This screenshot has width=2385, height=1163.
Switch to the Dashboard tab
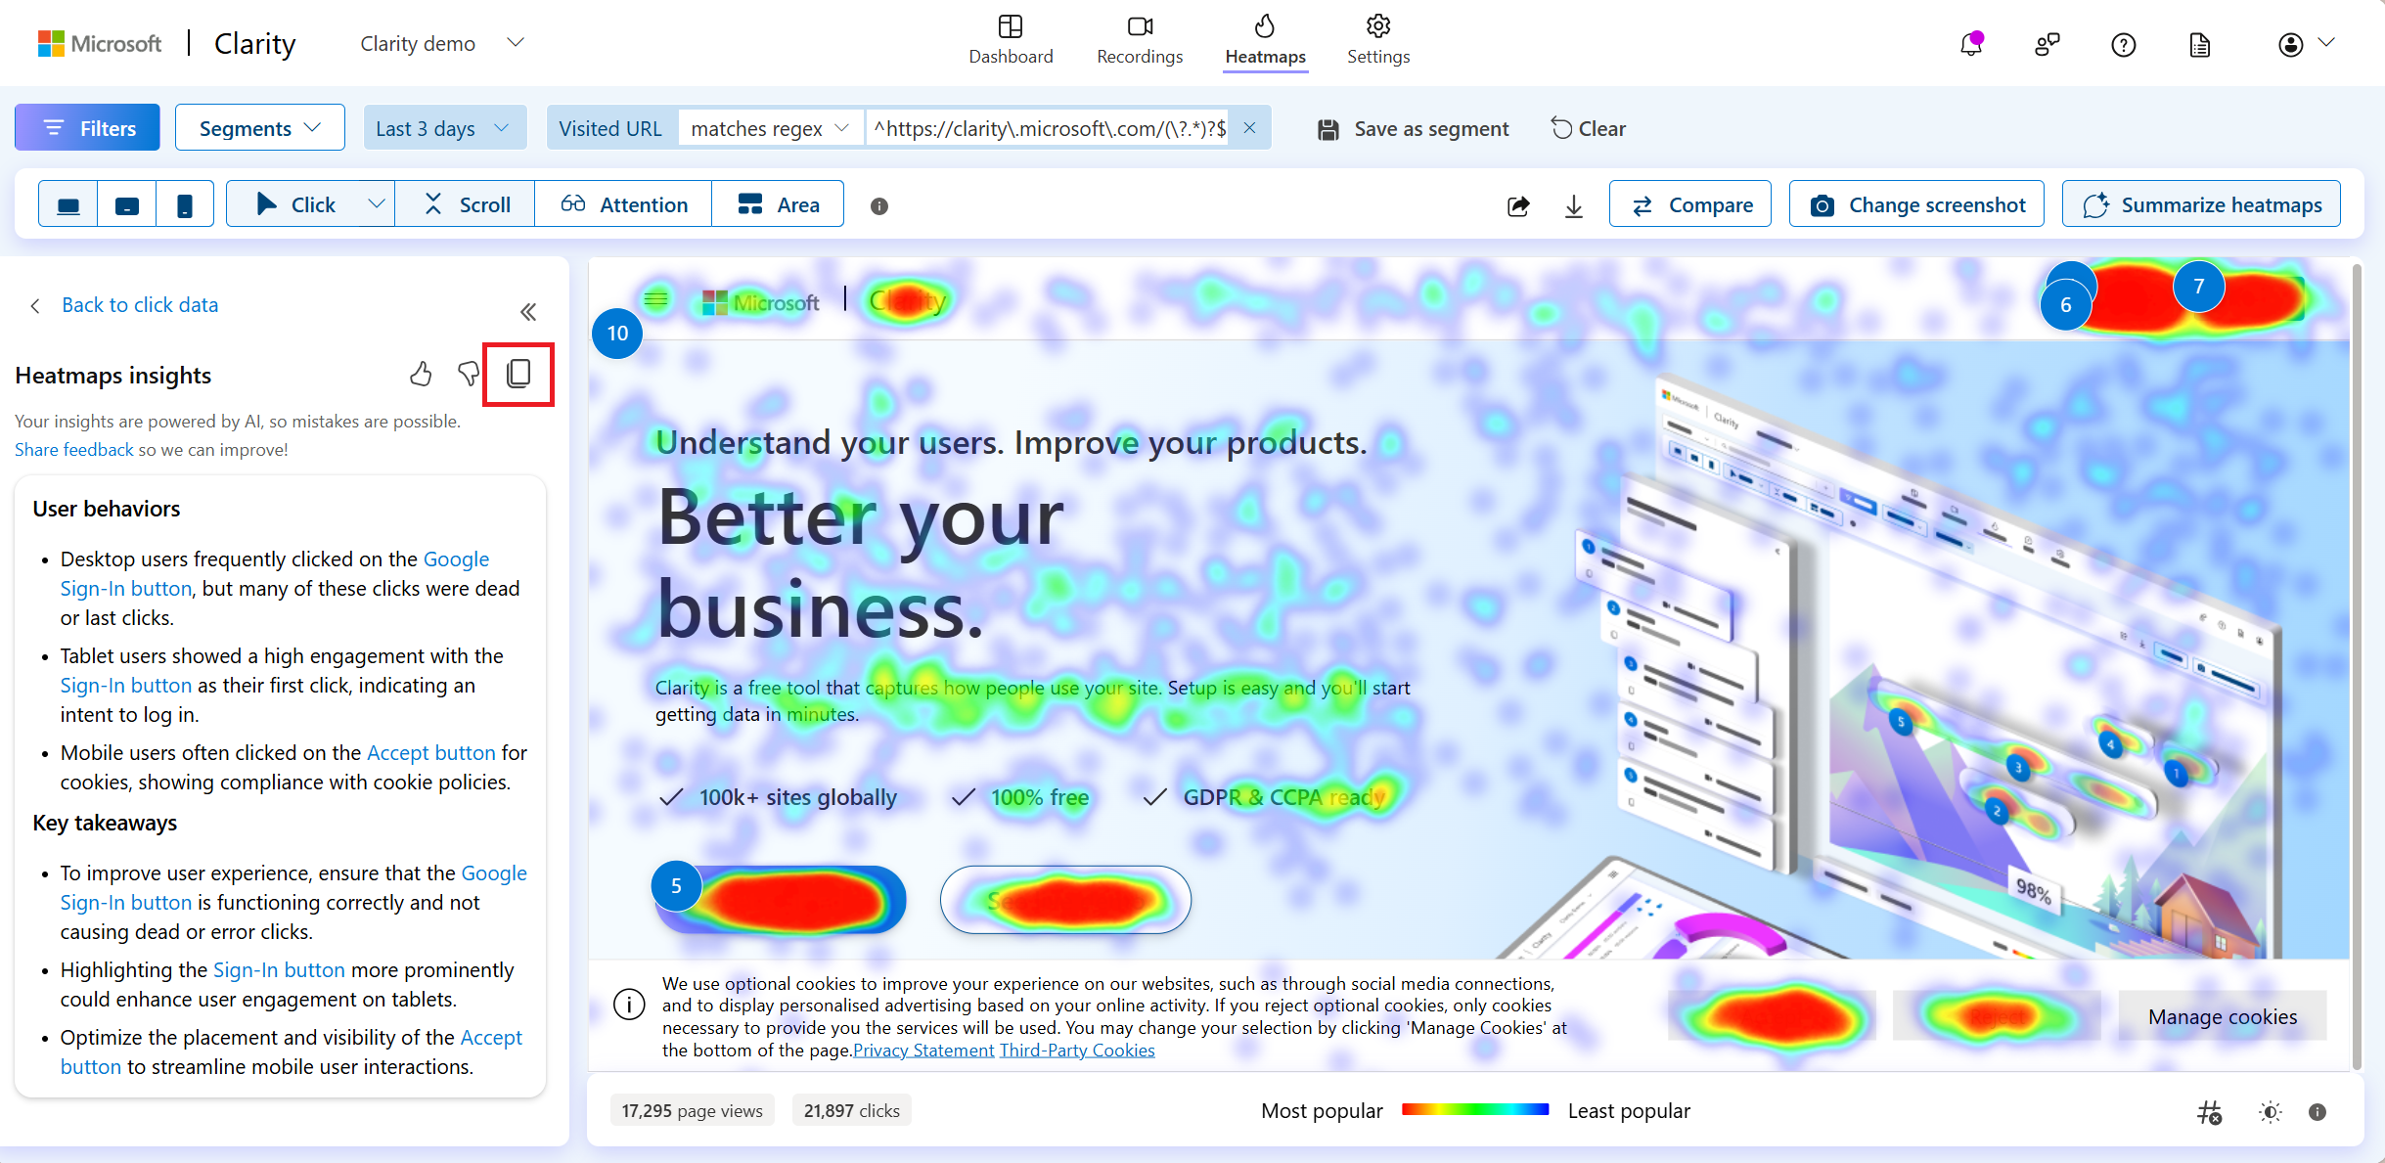click(x=1010, y=43)
